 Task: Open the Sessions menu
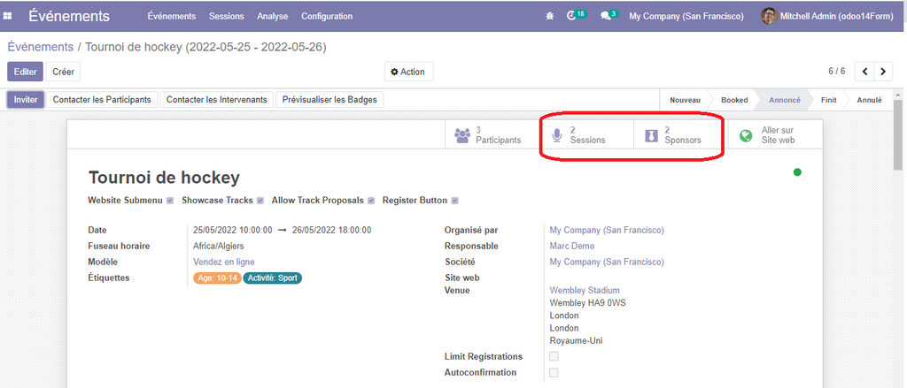click(227, 16)
